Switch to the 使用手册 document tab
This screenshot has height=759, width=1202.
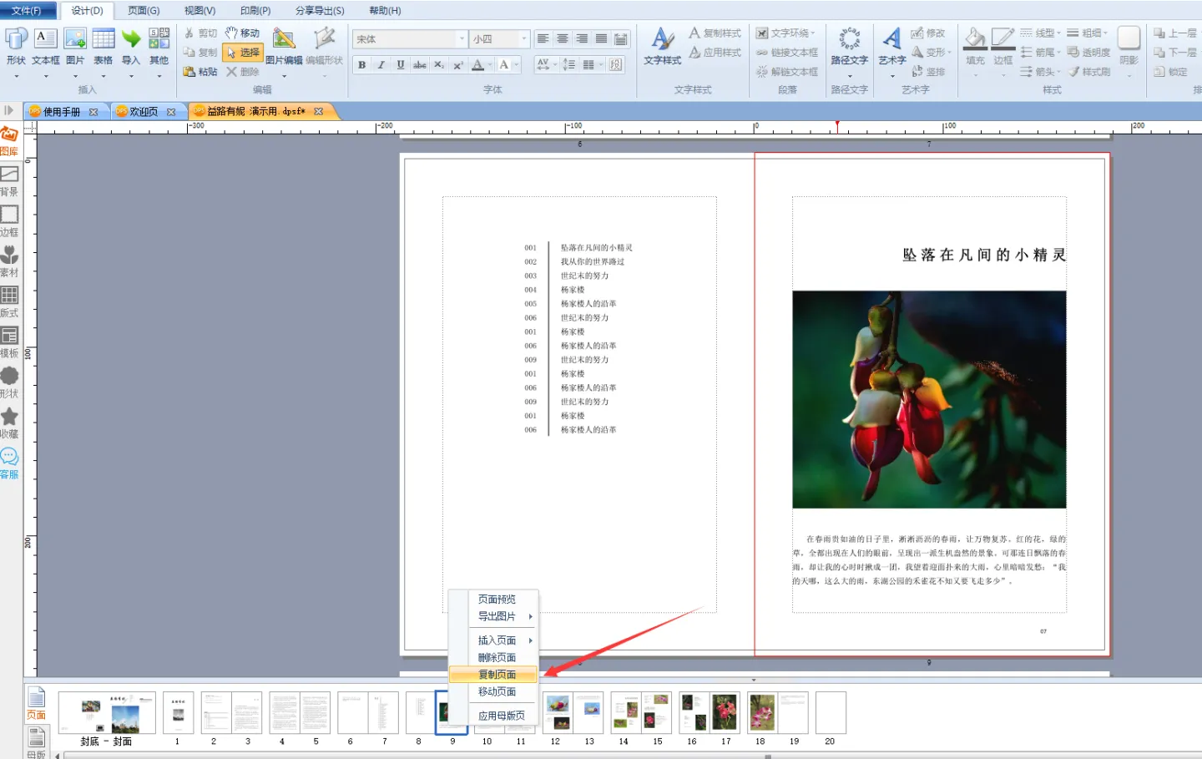[62, 112]
